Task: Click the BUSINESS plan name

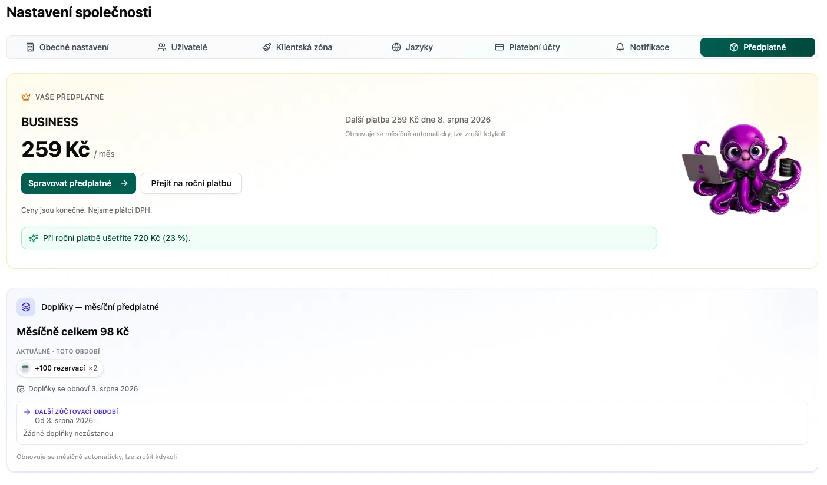Action: click(x=49, y=122)
